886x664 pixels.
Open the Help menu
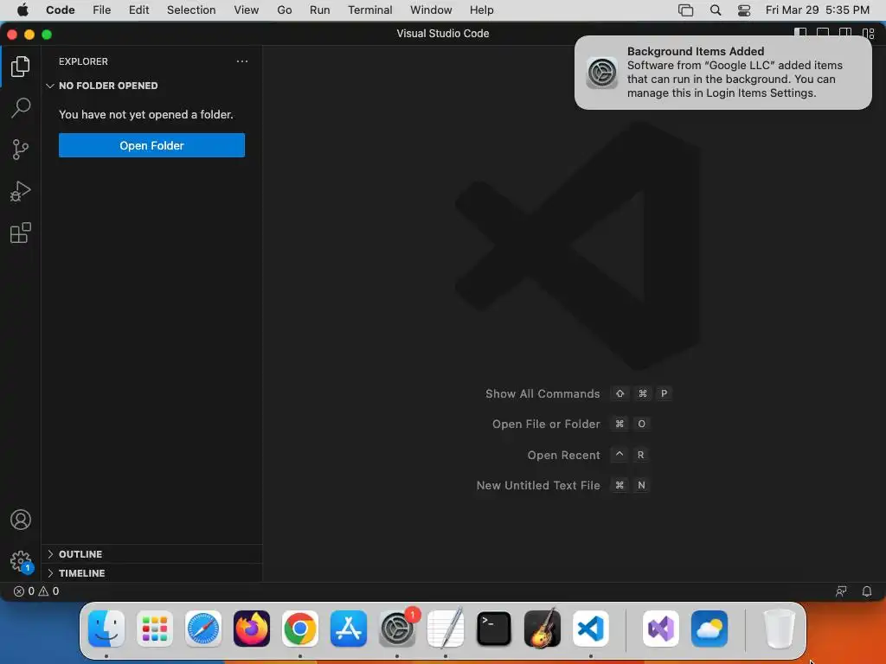481,10
